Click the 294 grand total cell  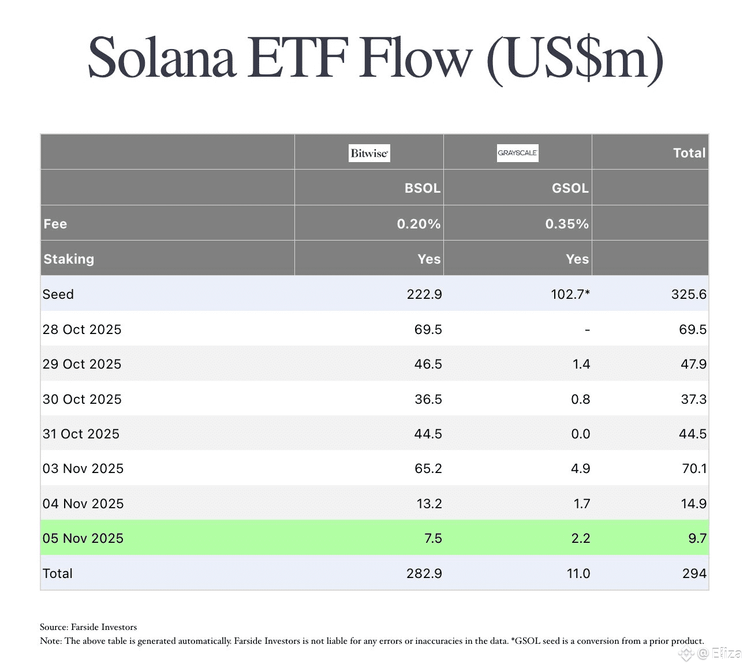click(x=694, y=573)
